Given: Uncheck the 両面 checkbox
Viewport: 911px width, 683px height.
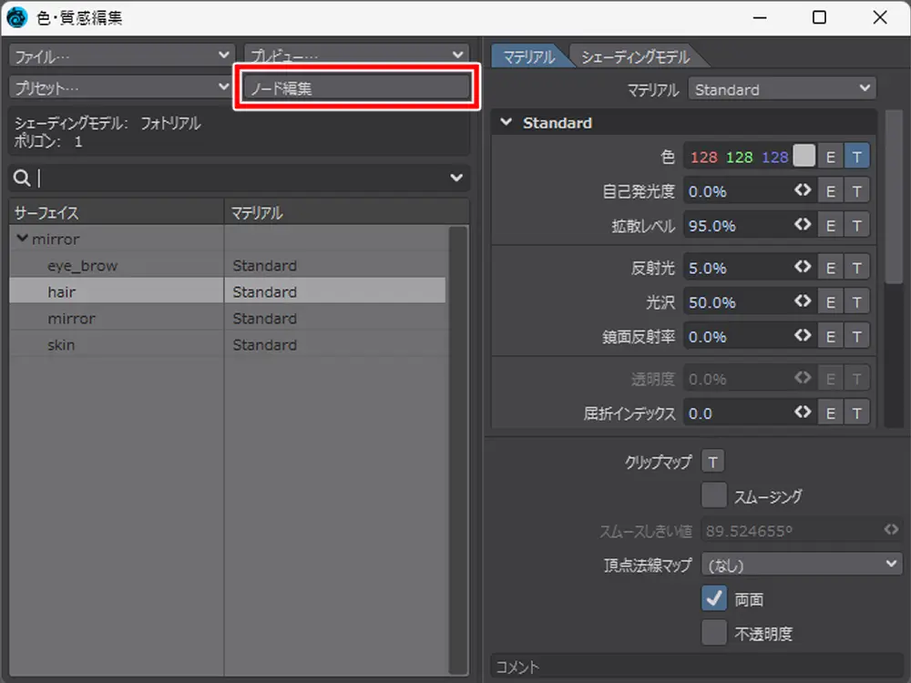Looking at the screenshot, I should [x=714, y=598].
